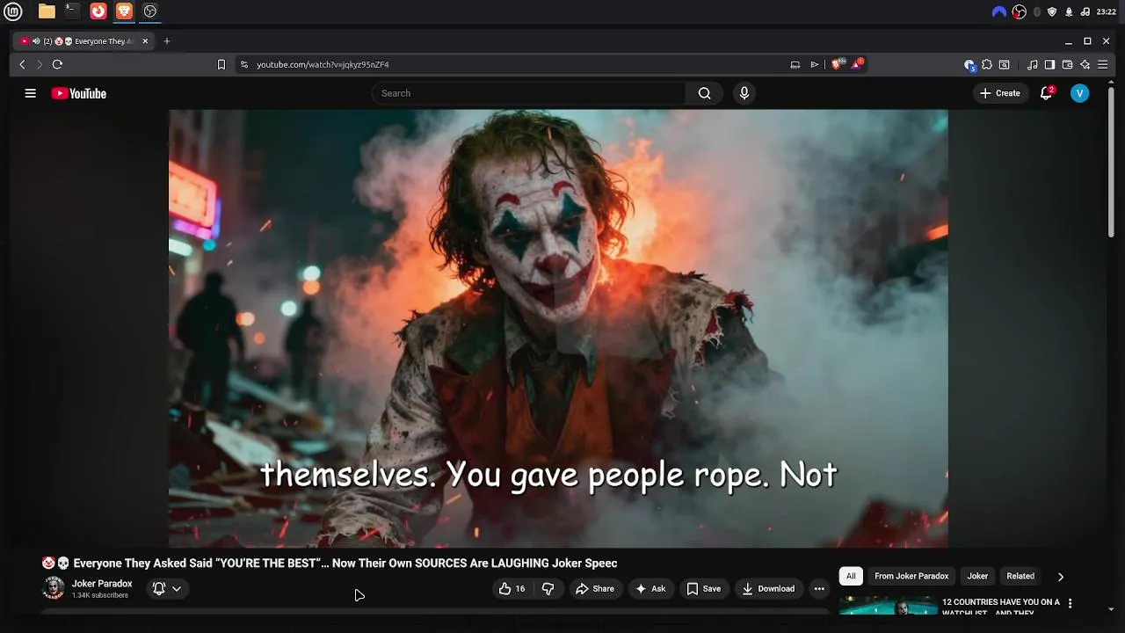
Task: Select the All filter chip
Action: click(851, 576)
